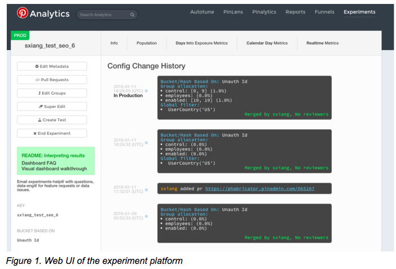Click the 2016-01-09 00:52:33 timestamp
This screenshot has width=396, height=269.
128,215
